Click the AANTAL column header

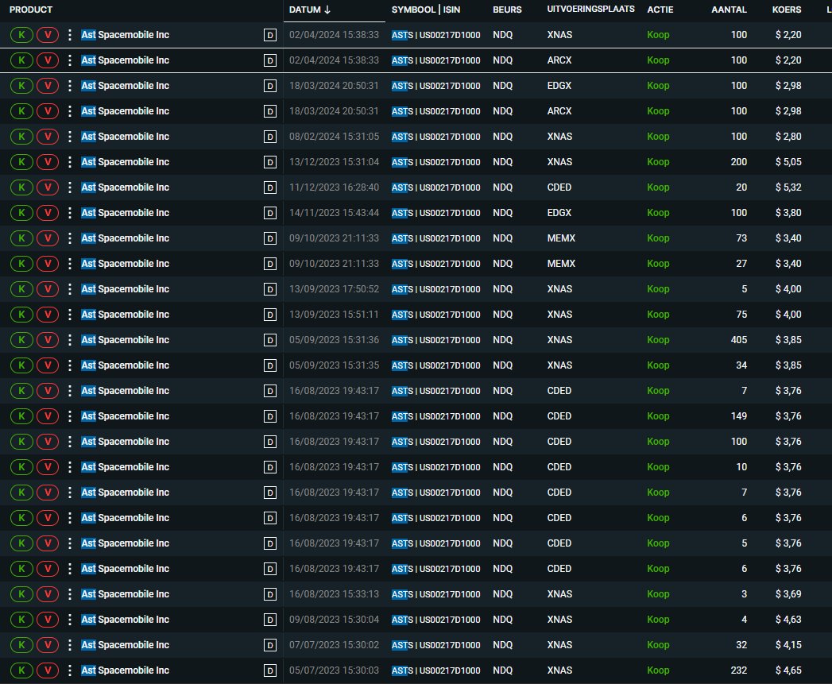pyautogui.click(x=729, y=10)
